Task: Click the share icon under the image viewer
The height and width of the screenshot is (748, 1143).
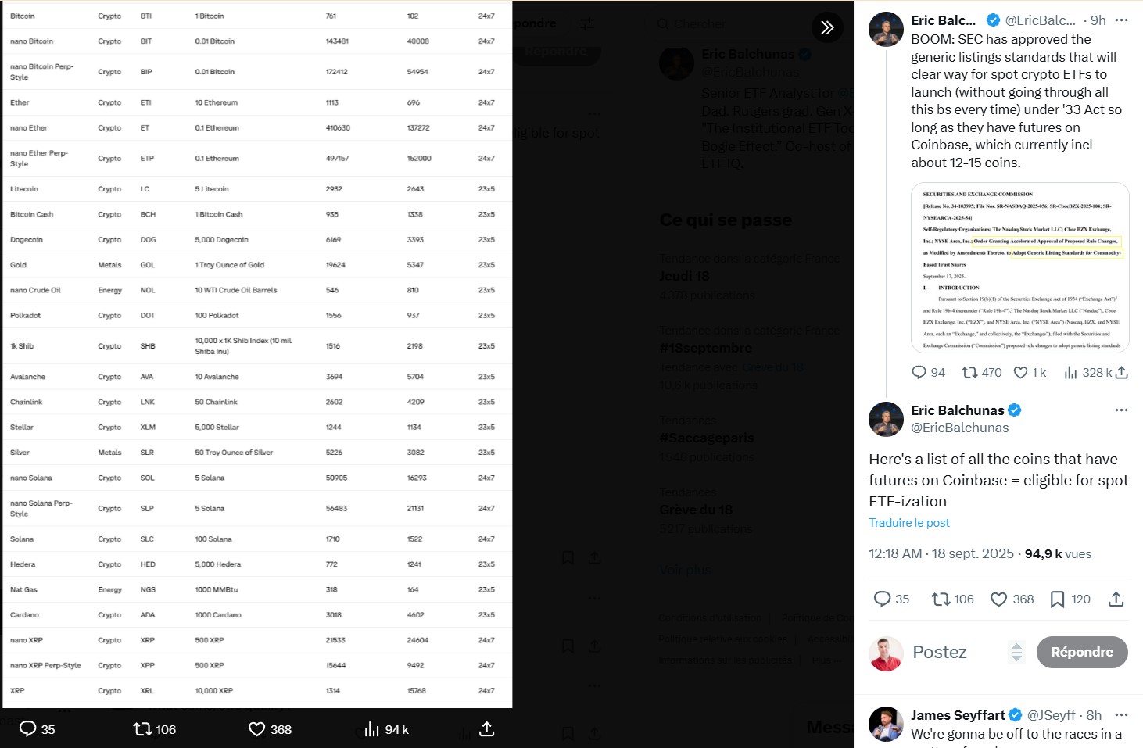Action: click(x=486, y=729)
